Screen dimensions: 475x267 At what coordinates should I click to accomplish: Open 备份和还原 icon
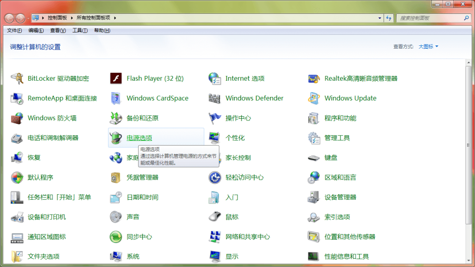[116, 118]
